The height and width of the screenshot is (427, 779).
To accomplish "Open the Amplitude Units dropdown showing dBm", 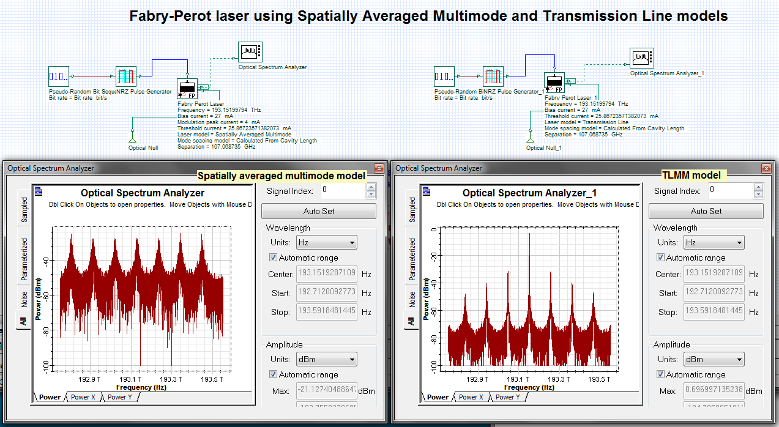I will click(x=327, y=359).
